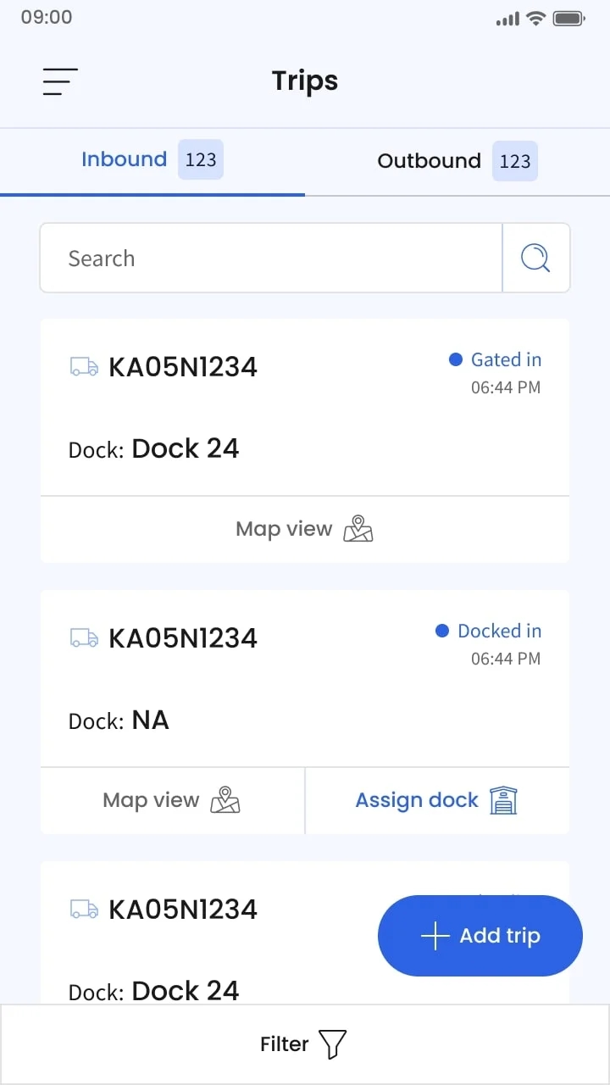Tap truck icon on third trip card
The width and height of the screenshot is (610, 1085).
pyautogui.click(x=83, y=910)
